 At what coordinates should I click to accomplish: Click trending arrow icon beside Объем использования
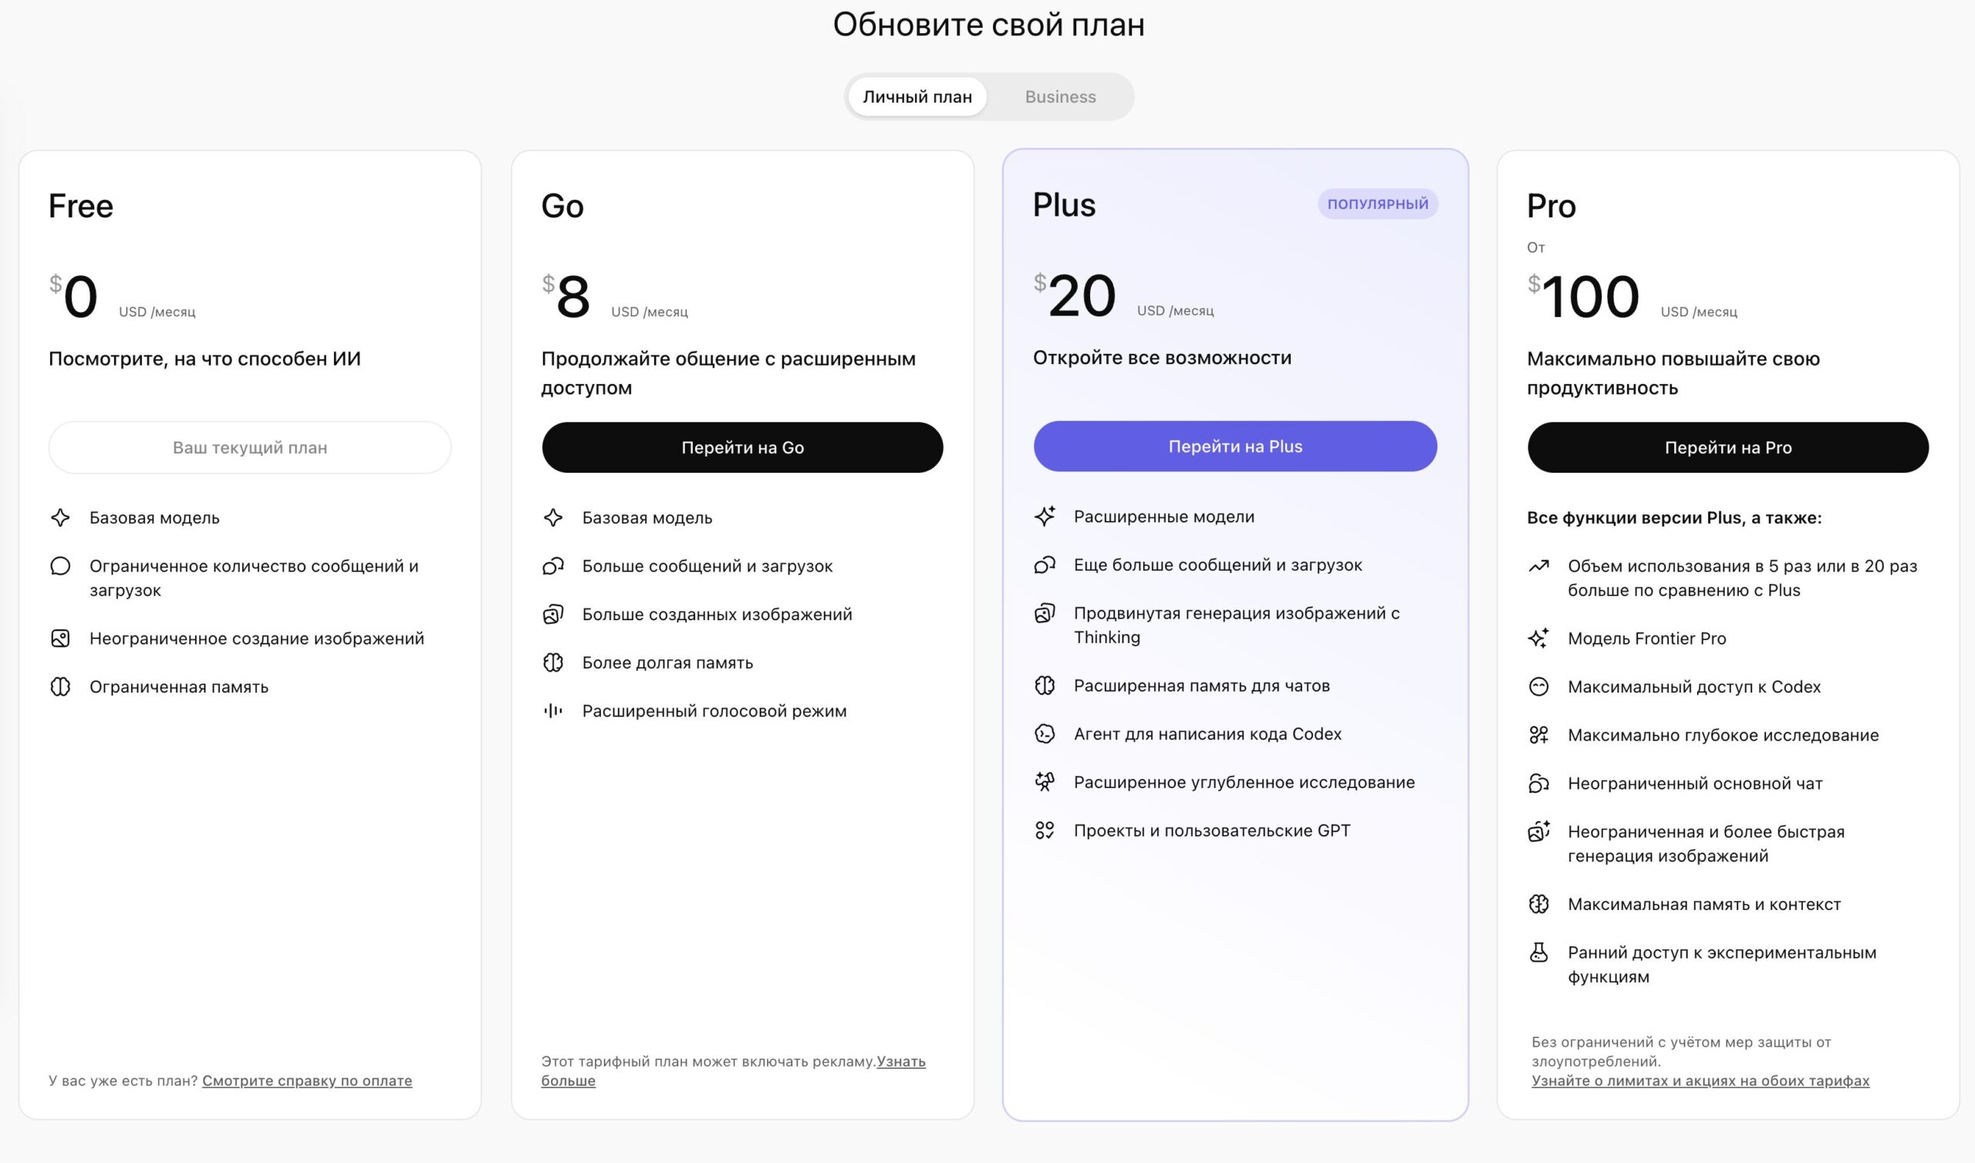(x=1538, y=566)
